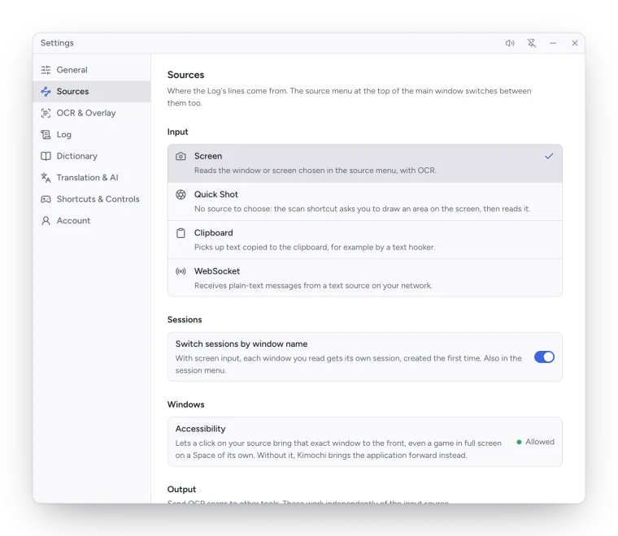618x536 pixels.
Task: Click the Sources page heading
Action: point(185,75)
